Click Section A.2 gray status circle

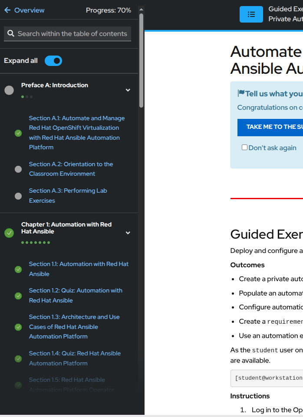(18, 169)
